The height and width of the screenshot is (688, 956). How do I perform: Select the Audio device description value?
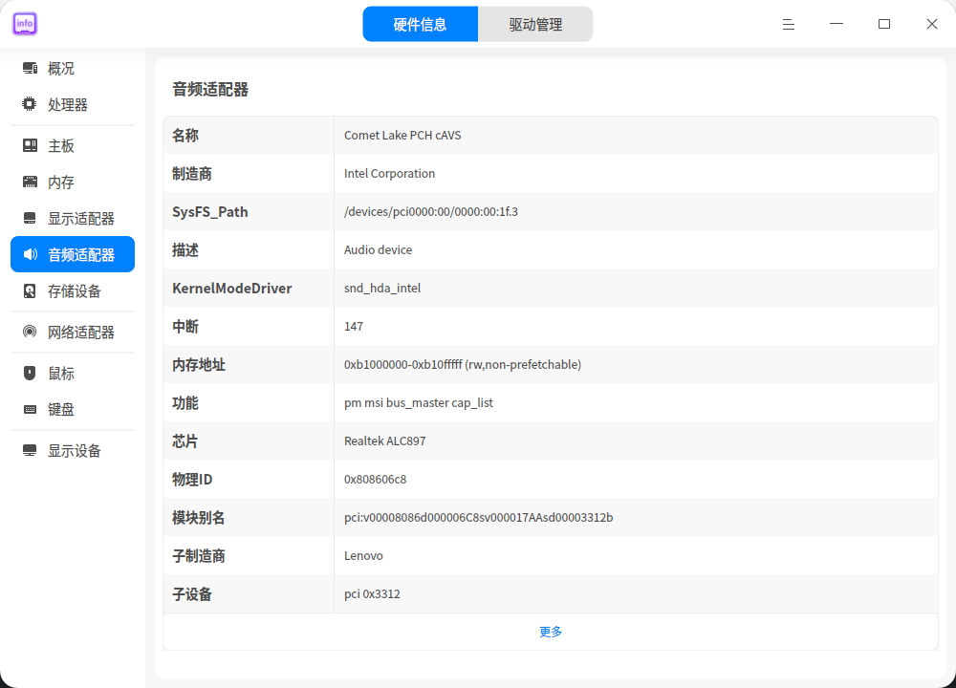tap(378, 249)
